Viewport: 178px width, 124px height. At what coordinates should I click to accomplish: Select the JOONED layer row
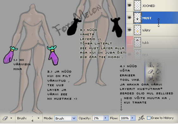point(152,6)
